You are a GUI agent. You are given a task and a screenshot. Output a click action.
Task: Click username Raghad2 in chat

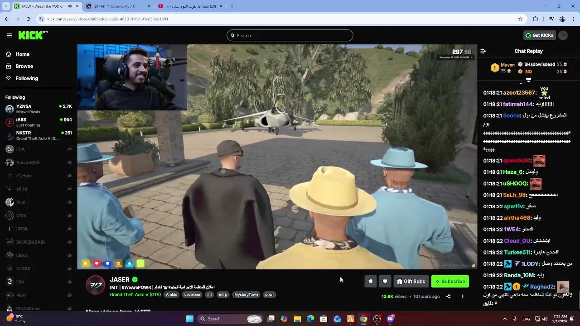tap(542, 287)
